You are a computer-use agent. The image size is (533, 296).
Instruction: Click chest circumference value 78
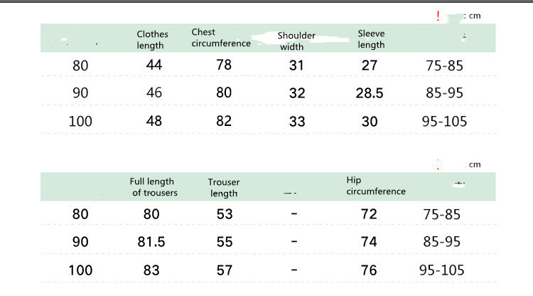pyautogui.click(x=224, y=65)
